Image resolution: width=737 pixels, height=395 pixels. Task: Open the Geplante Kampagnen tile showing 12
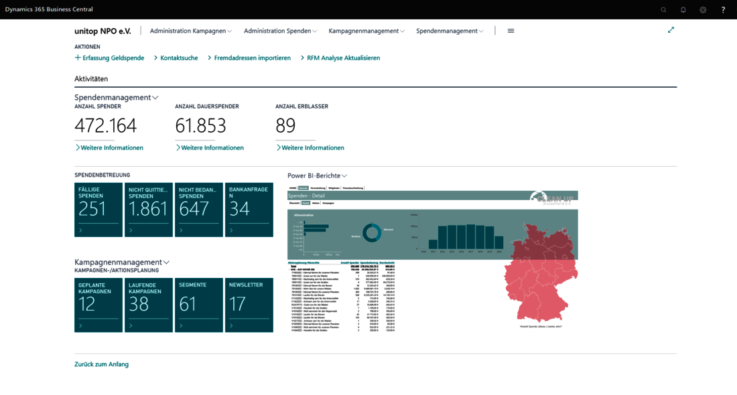coord(98,305)
